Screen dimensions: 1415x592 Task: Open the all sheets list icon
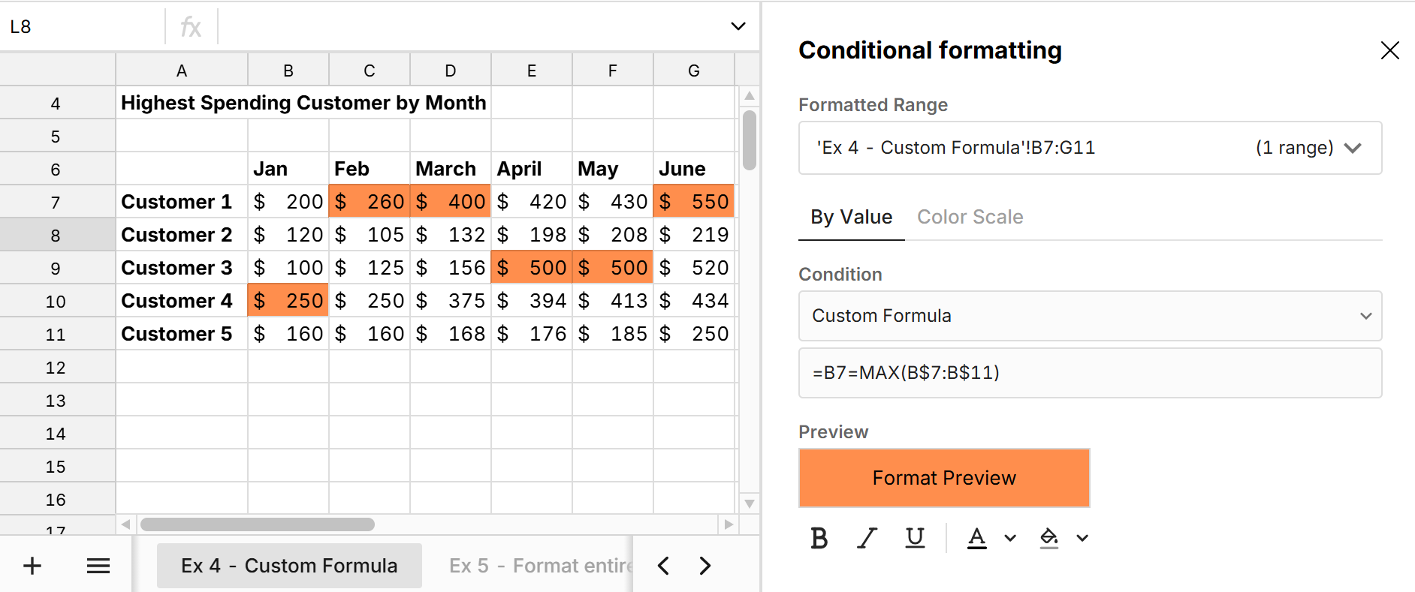point(98,566)
